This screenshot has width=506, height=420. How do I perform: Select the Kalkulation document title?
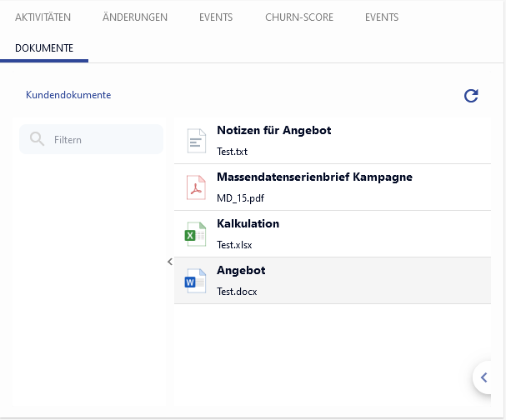248,224
